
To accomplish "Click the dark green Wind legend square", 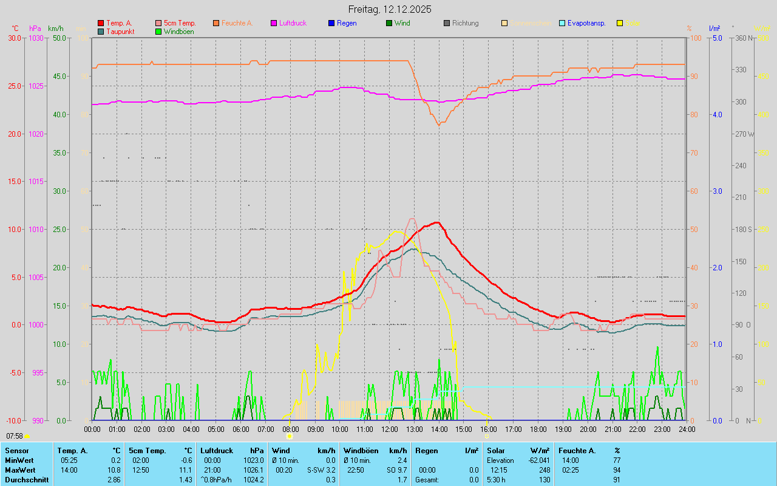I will click(x=389, y=23).
